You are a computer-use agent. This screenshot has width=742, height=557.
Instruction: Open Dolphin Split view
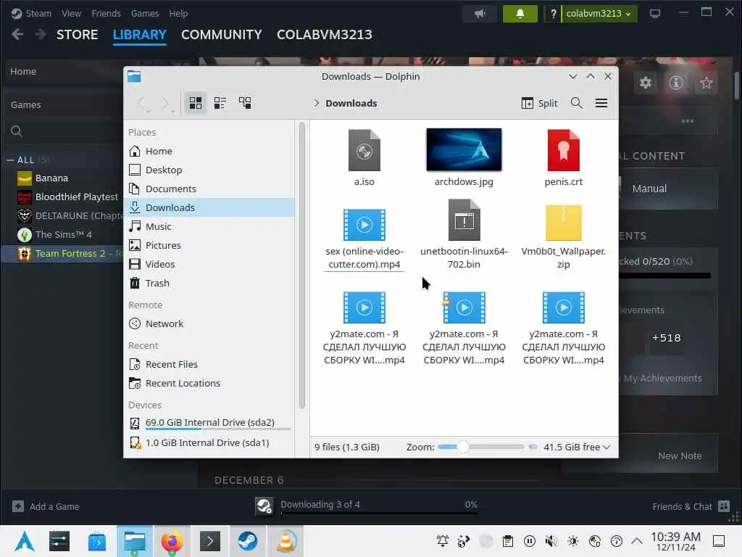click(x=539, y=103)
